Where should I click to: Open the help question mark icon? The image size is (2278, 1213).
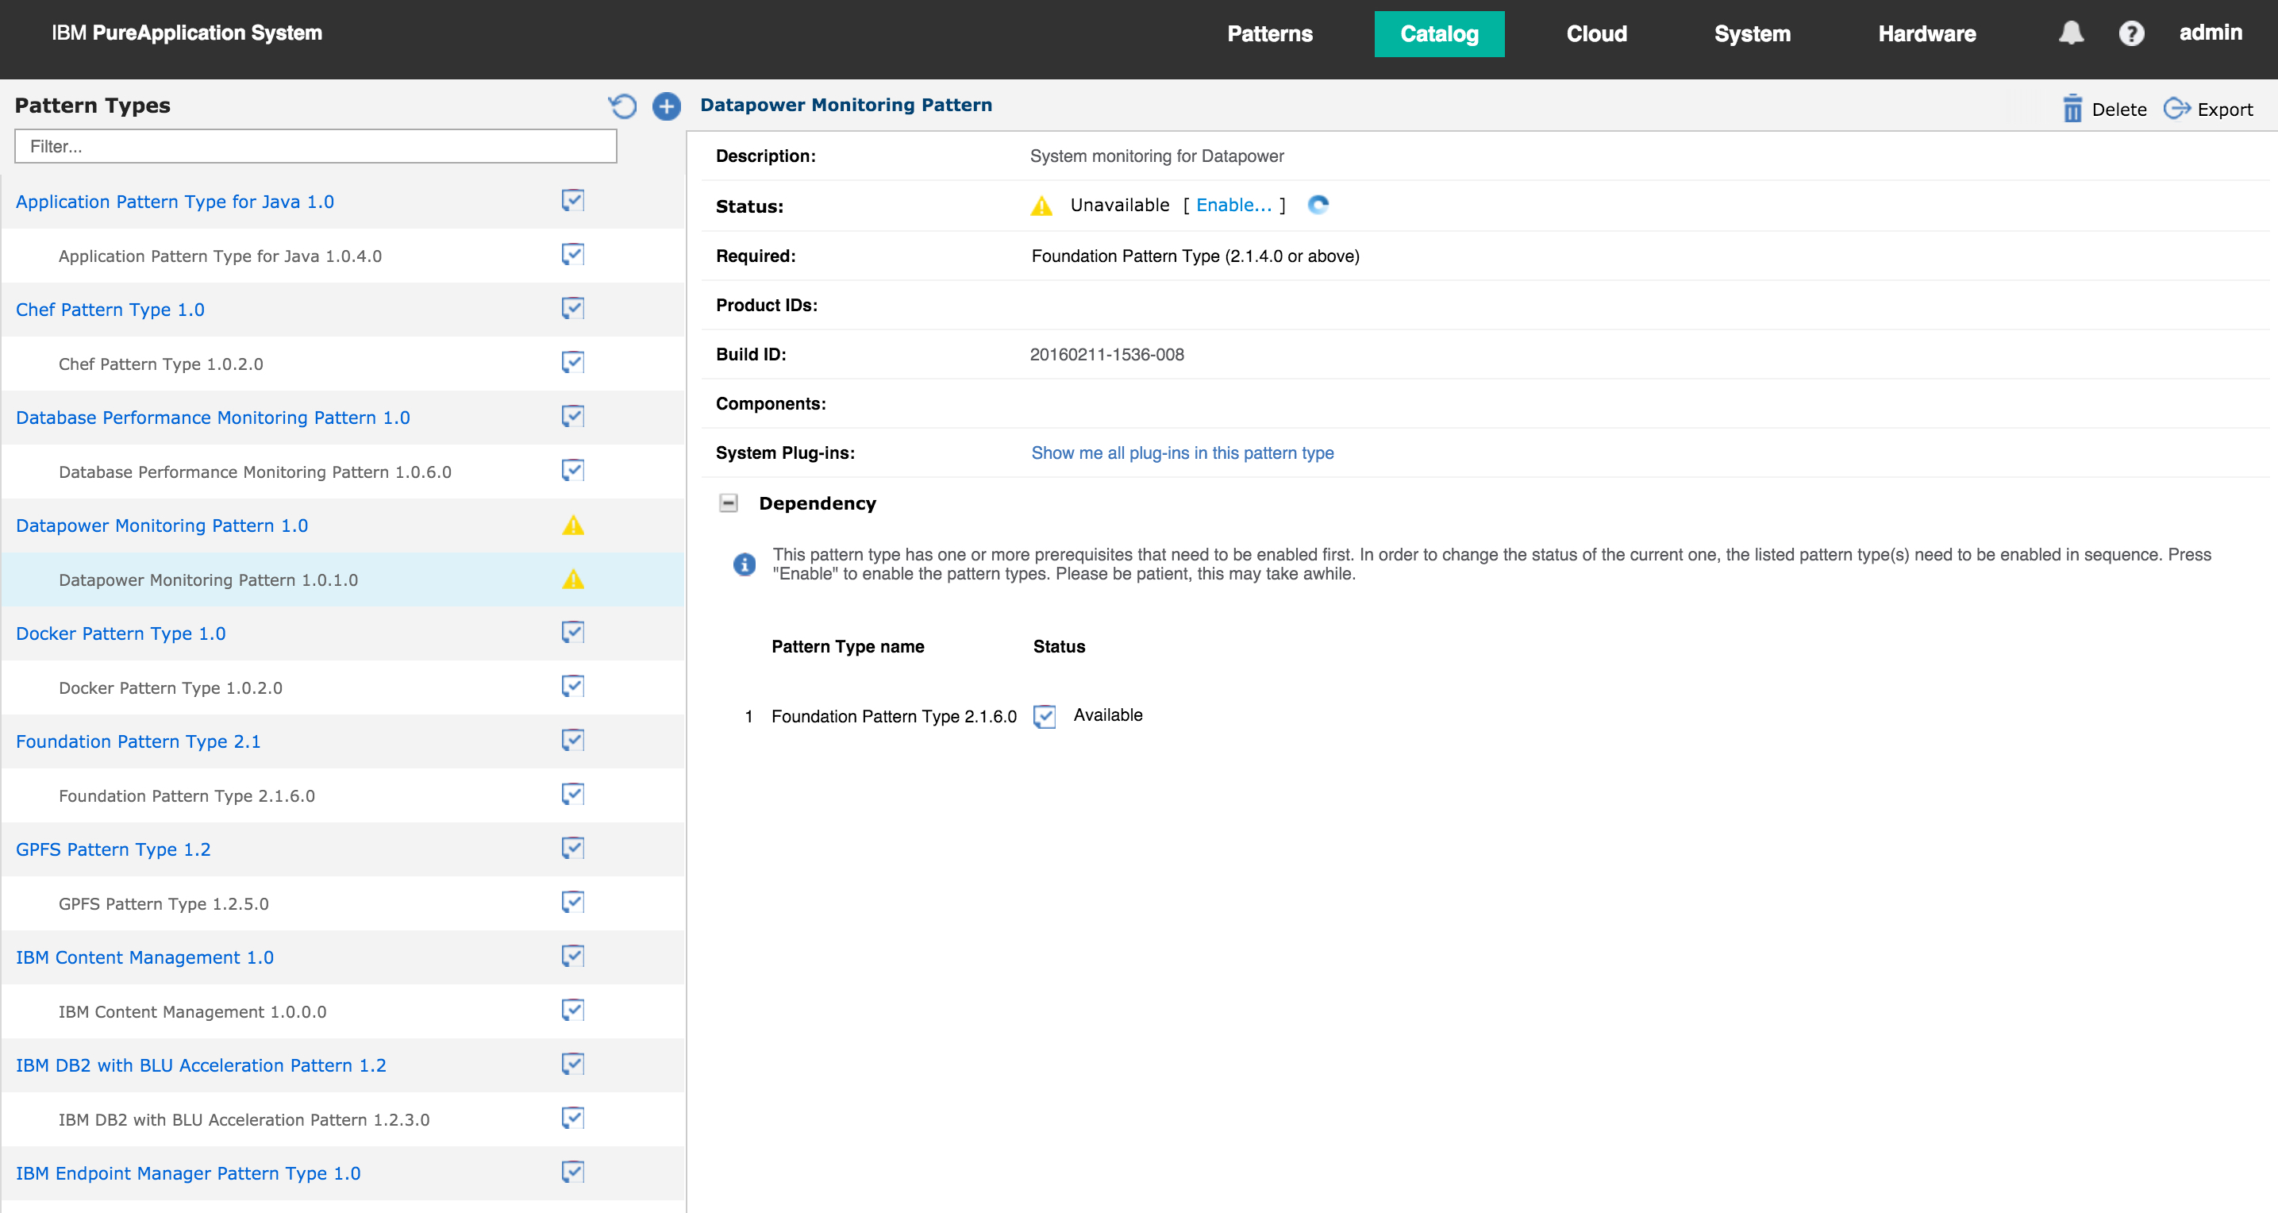click(x=2131, y=33)
